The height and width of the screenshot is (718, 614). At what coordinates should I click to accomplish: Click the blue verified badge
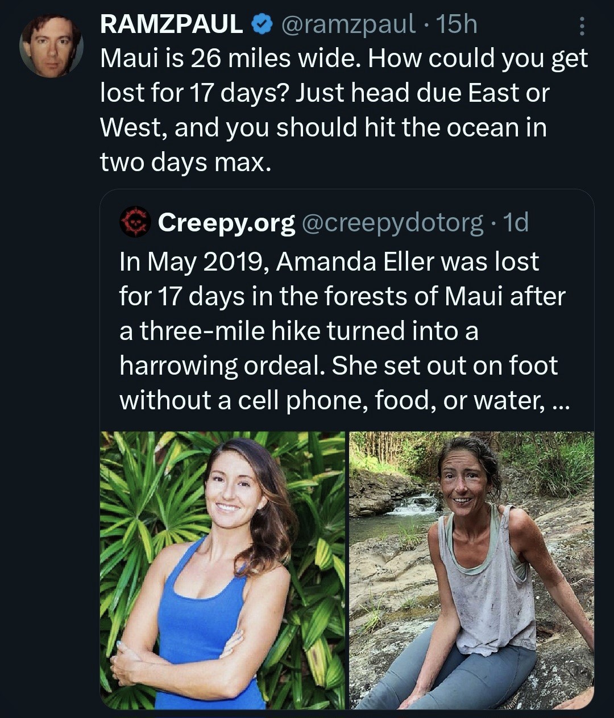click(x=262, y=24)
